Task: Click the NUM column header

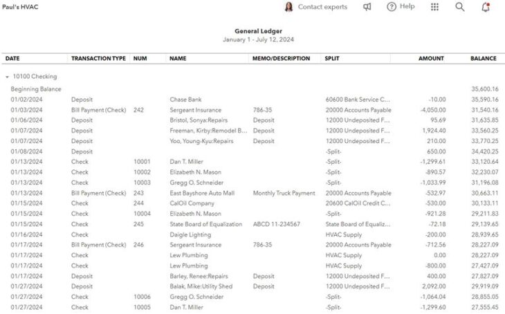Action: coord(140,58)
